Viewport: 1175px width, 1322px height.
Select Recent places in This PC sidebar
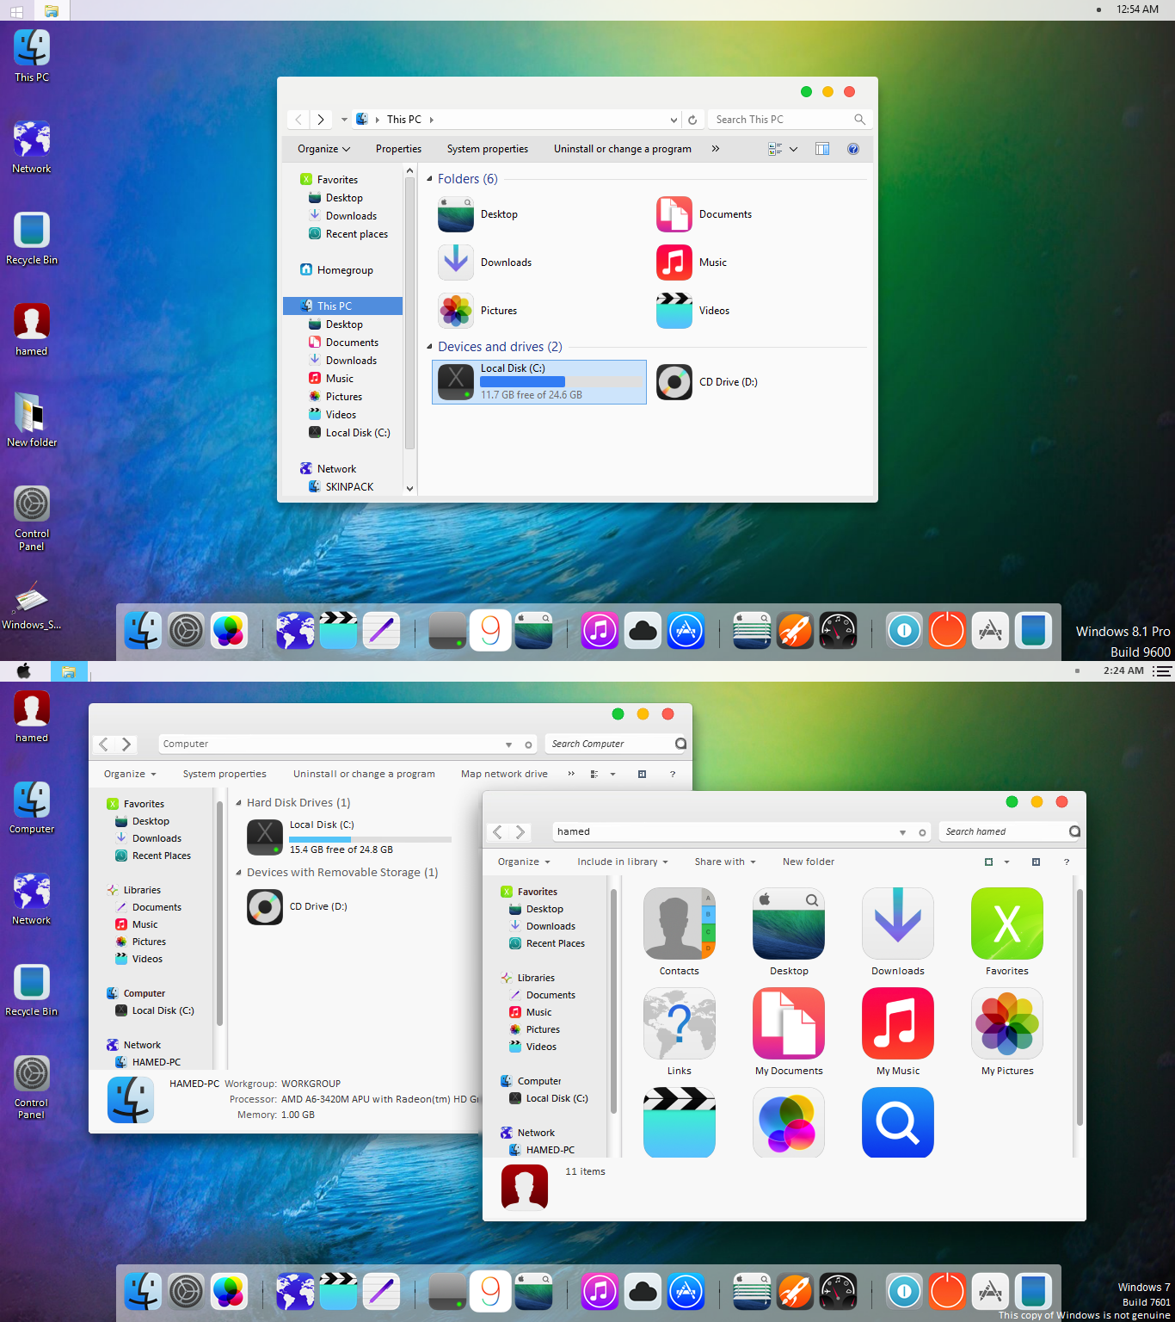pyautogui.click(x=348, y=234)
